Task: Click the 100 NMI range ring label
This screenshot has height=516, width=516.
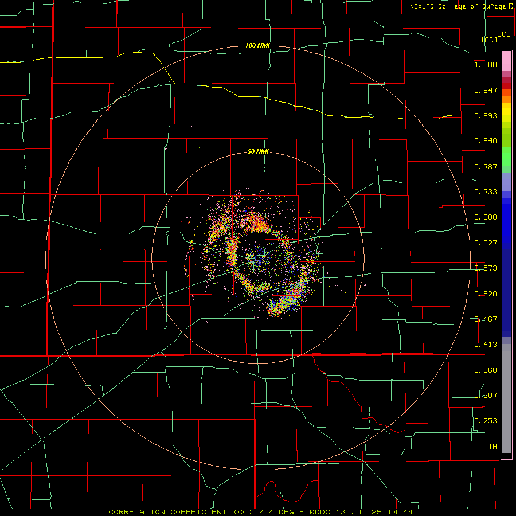Action: coord(257,45)
